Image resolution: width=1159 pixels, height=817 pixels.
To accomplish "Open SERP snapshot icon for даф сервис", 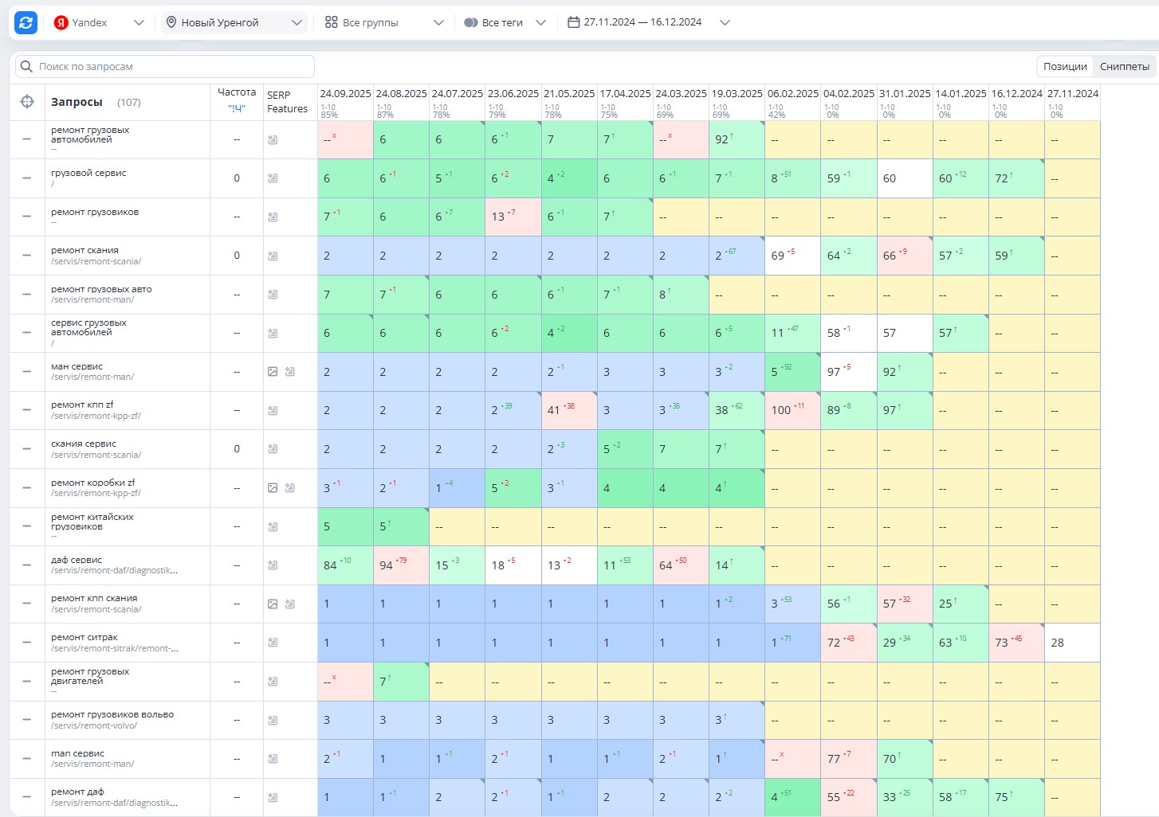I will coord(273,565).
